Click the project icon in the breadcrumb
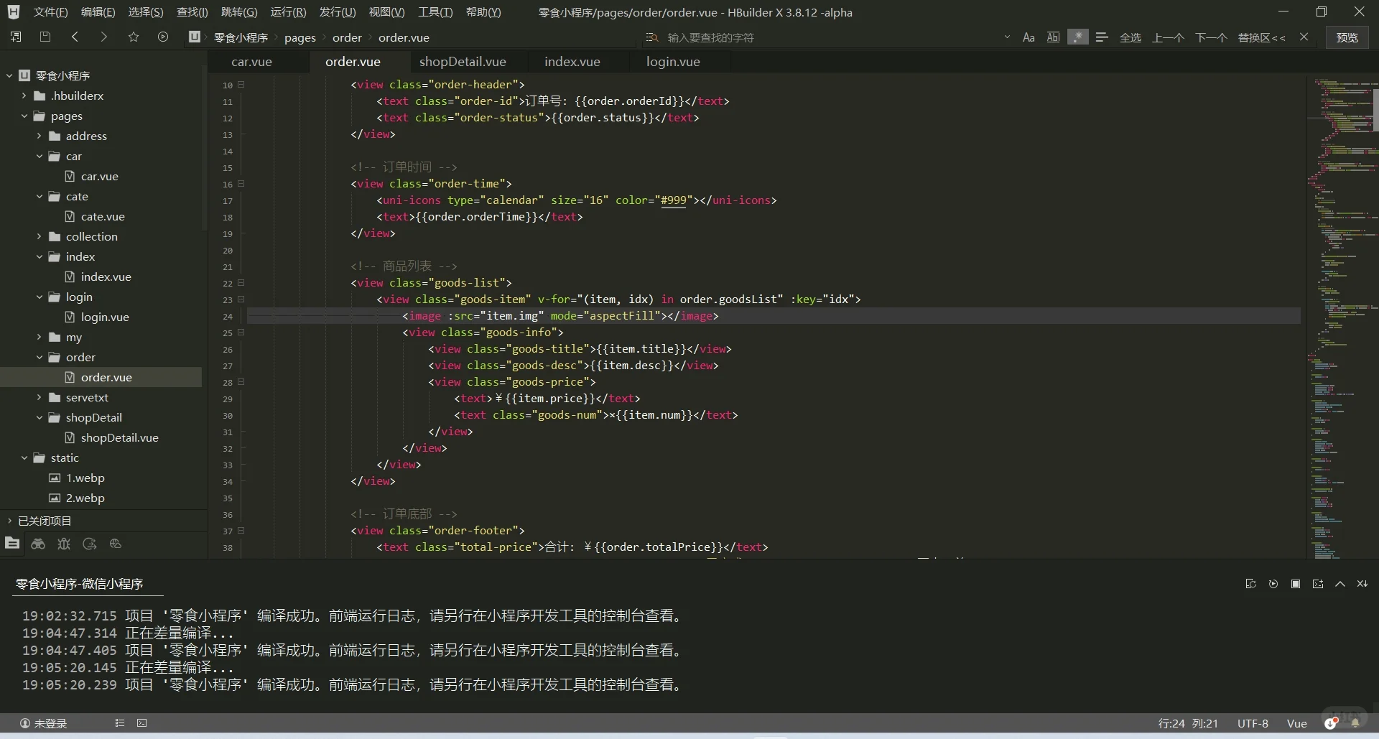 [195, 37]
